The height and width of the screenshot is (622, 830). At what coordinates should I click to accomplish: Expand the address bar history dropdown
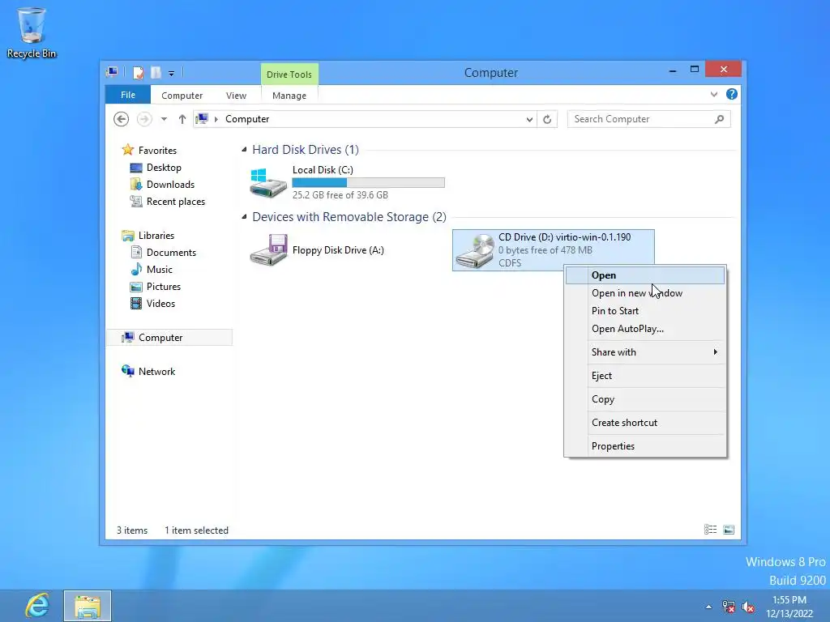click(x=528, y=120)
